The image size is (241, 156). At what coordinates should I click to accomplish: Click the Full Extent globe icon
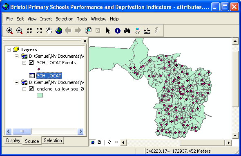click(x=59, y=31)
